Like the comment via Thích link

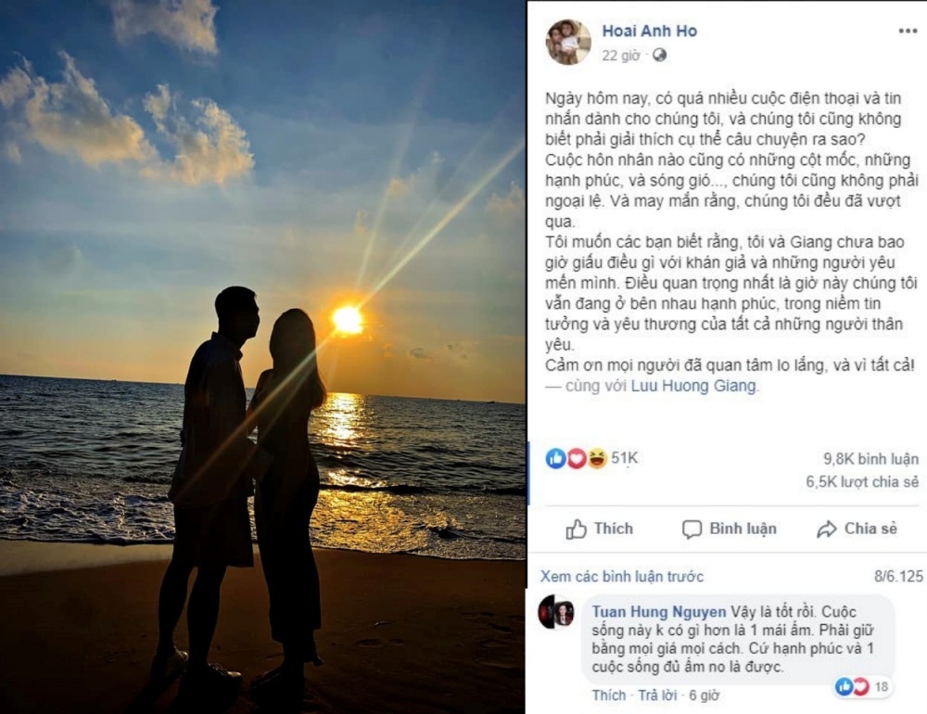[609, 695]
